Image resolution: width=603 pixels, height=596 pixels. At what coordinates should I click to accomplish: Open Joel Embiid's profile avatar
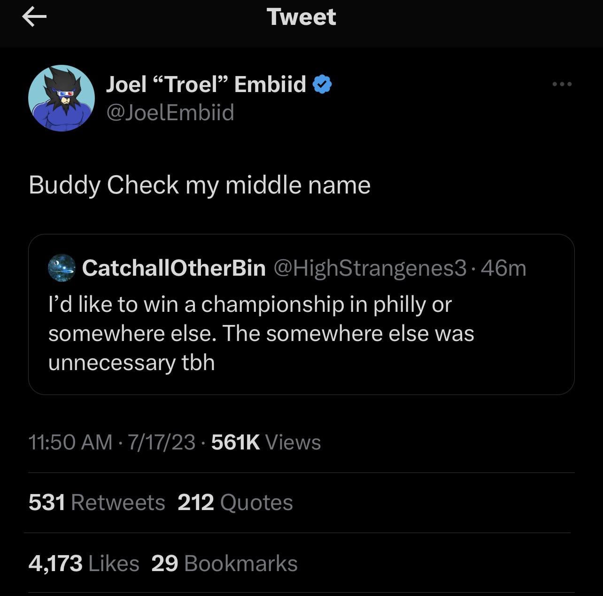62,98
